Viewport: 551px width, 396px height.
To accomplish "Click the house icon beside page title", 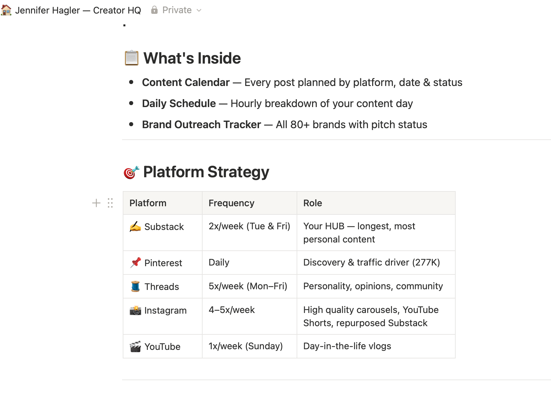I will click(x=6, y=10).
